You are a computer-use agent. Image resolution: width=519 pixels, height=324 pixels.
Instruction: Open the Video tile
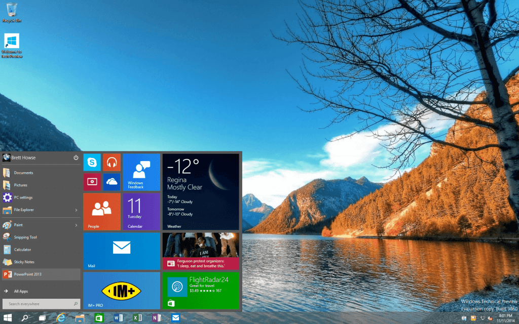(92, 182)
